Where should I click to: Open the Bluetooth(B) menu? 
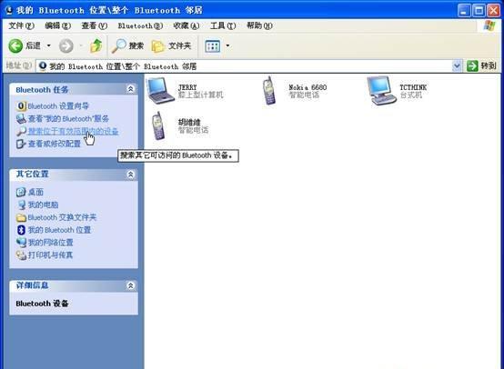pos(140,25)
